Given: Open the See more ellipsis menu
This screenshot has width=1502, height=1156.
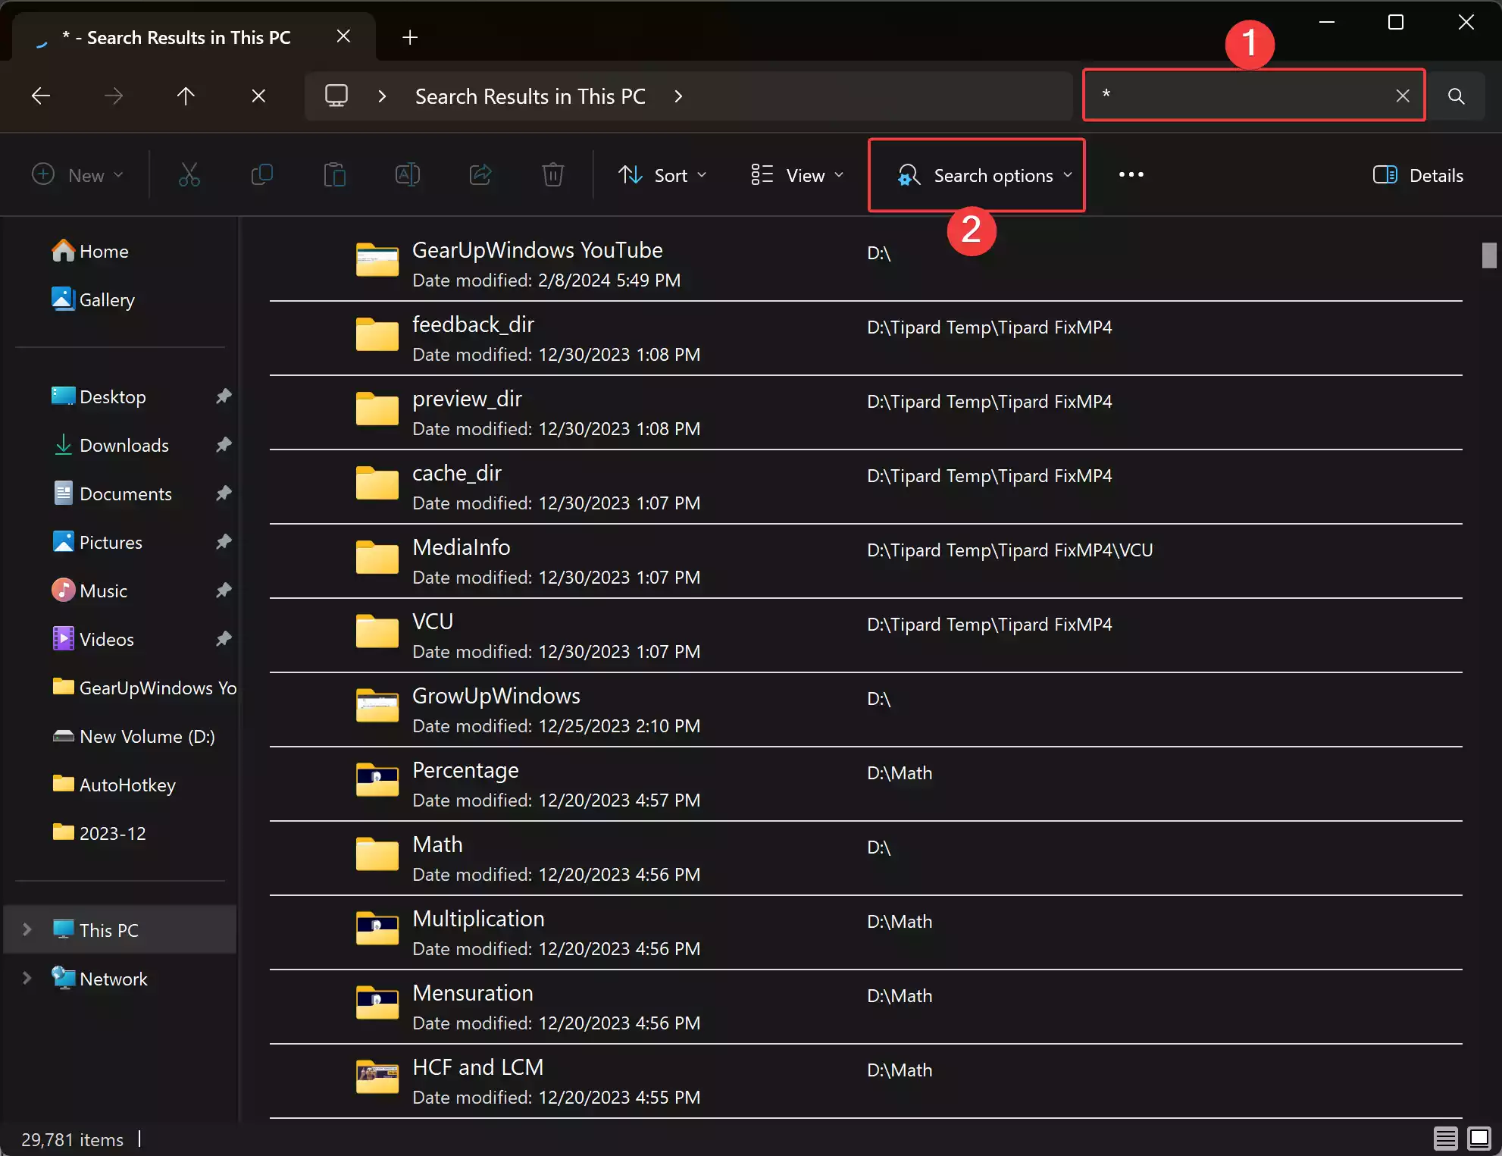Looking at the screenshot, I should (1131, 175).
